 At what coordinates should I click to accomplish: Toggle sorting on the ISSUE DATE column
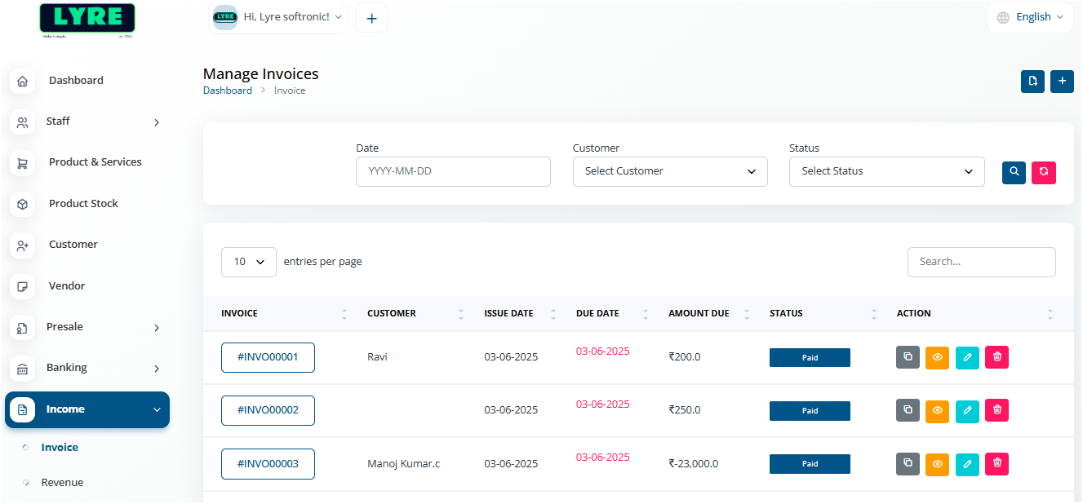553,313
